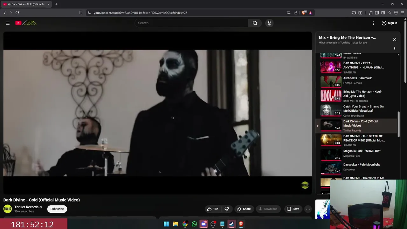Open Steam from taskbar
The height and width of the screenshot is (229, 407).
coord(231,224)
